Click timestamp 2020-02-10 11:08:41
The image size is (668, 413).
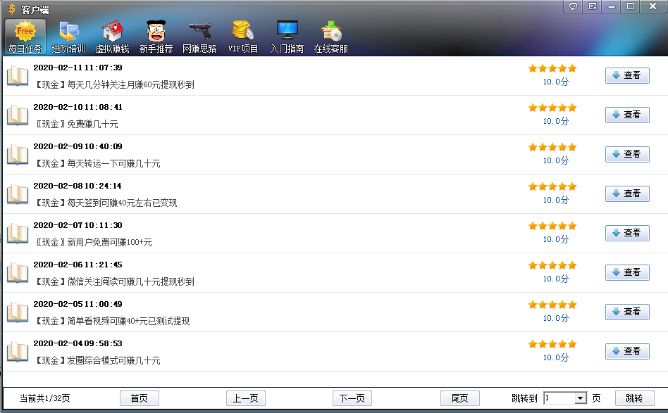tap(78, 107)
